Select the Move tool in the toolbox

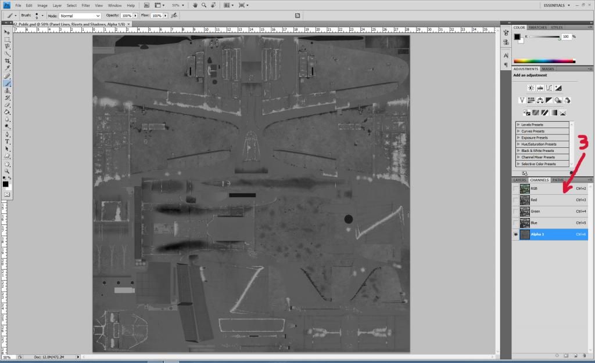(x=8, y=32)
